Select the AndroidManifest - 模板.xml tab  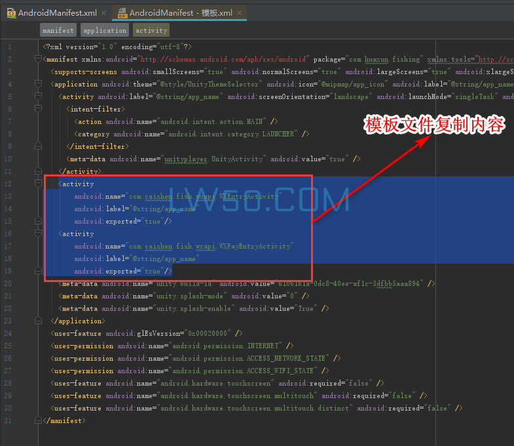[x=180, y=12]
